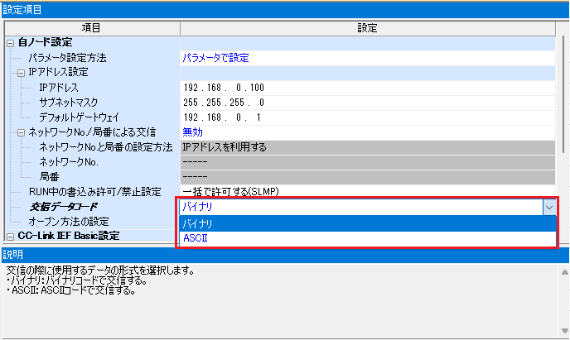Select the パラメータ設定方法 row
Screen dimensions: 570x340
67,58
